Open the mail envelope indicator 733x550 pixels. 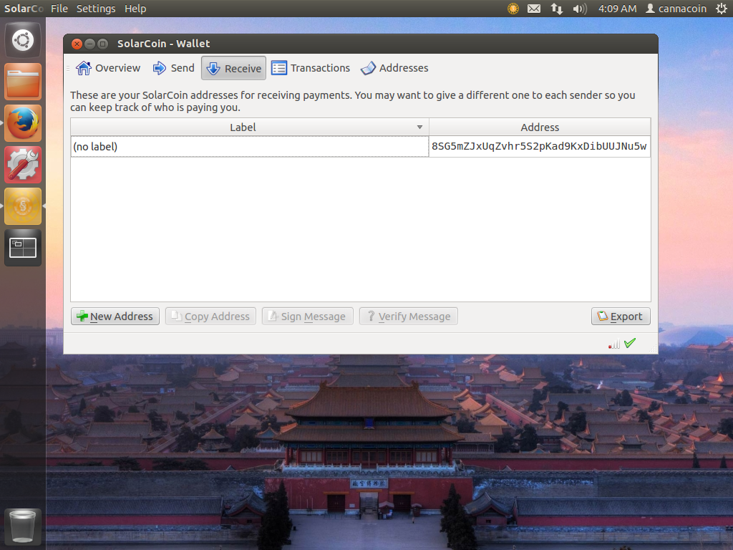pyautogui.click(x=534, y=9)
